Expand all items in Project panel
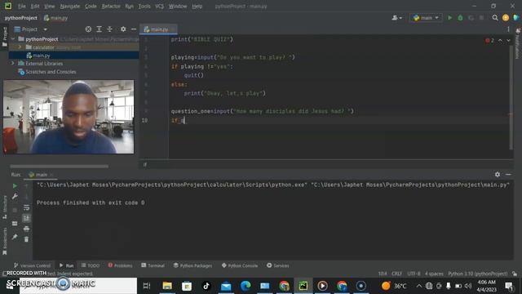Viewport: 522px width, 294px height. coord(99,29)
